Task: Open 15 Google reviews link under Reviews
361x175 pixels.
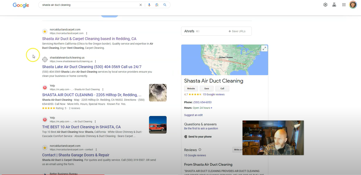Action: point(195,156)
